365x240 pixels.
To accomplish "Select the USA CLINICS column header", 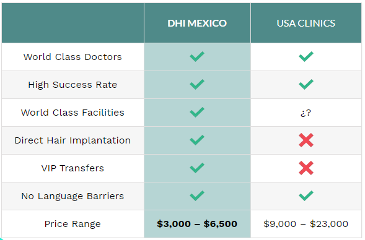I will (x=306, y=24).
